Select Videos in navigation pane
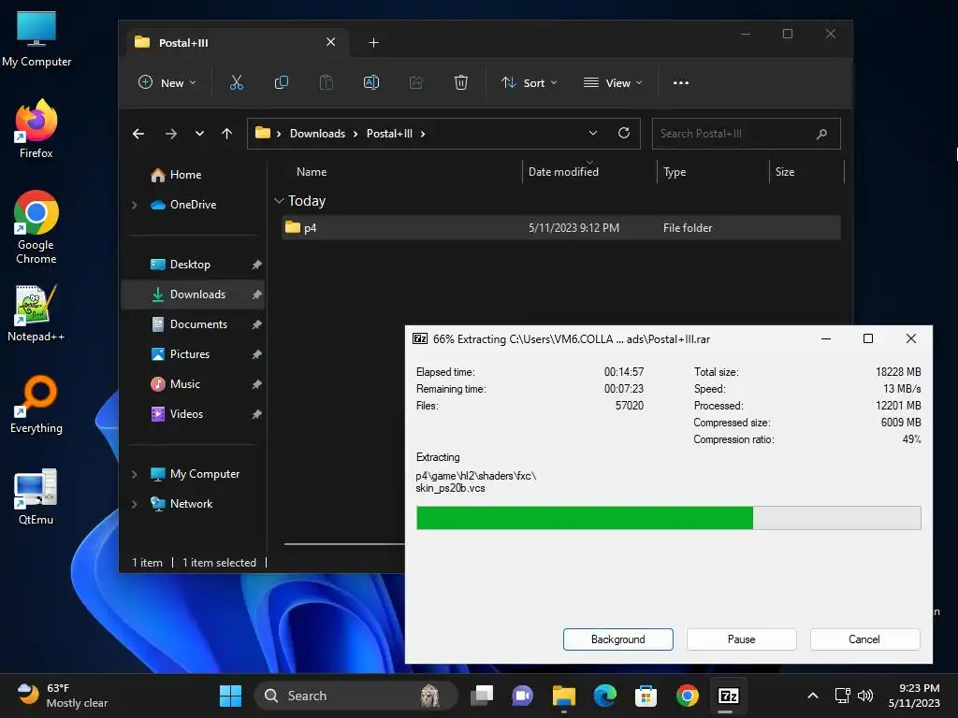The image size is (958, 718). pos(193,414)
